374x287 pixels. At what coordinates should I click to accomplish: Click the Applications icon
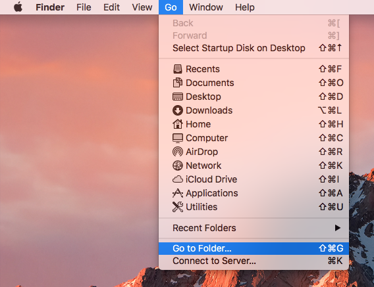tap(178, 193)
